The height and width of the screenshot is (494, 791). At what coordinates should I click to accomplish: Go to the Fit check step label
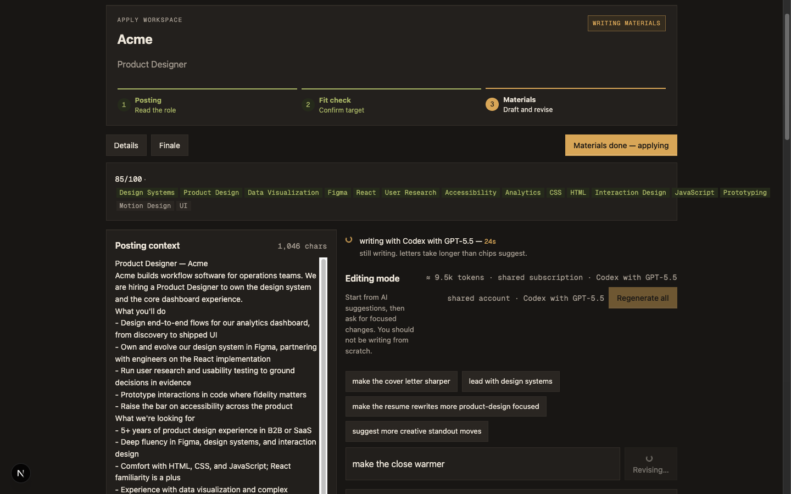335,100
